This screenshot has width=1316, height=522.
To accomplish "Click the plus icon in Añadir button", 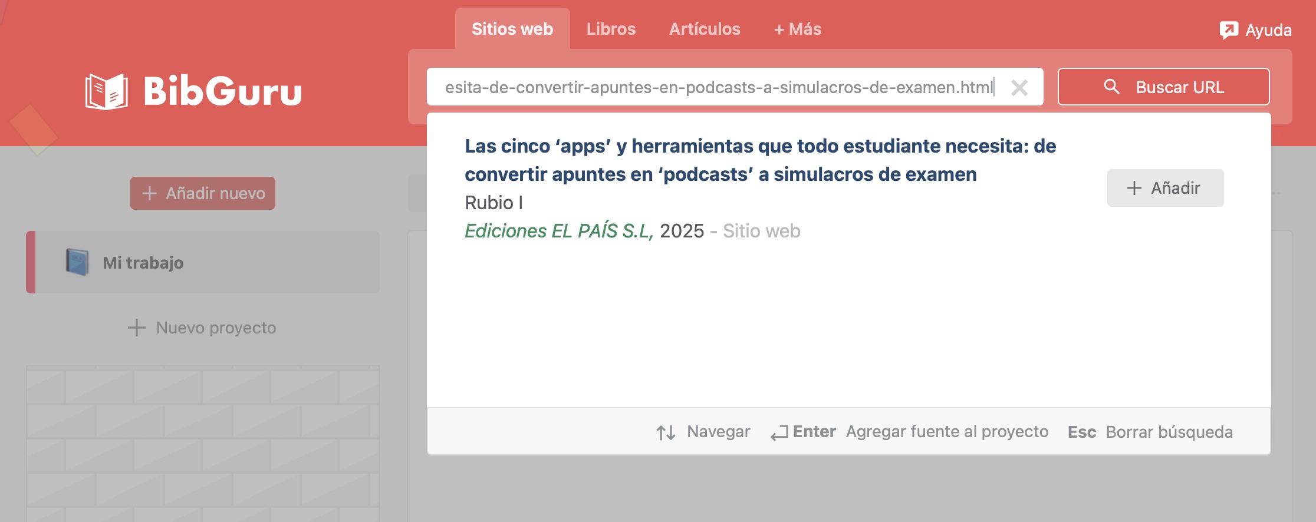I will point(1134,188).
